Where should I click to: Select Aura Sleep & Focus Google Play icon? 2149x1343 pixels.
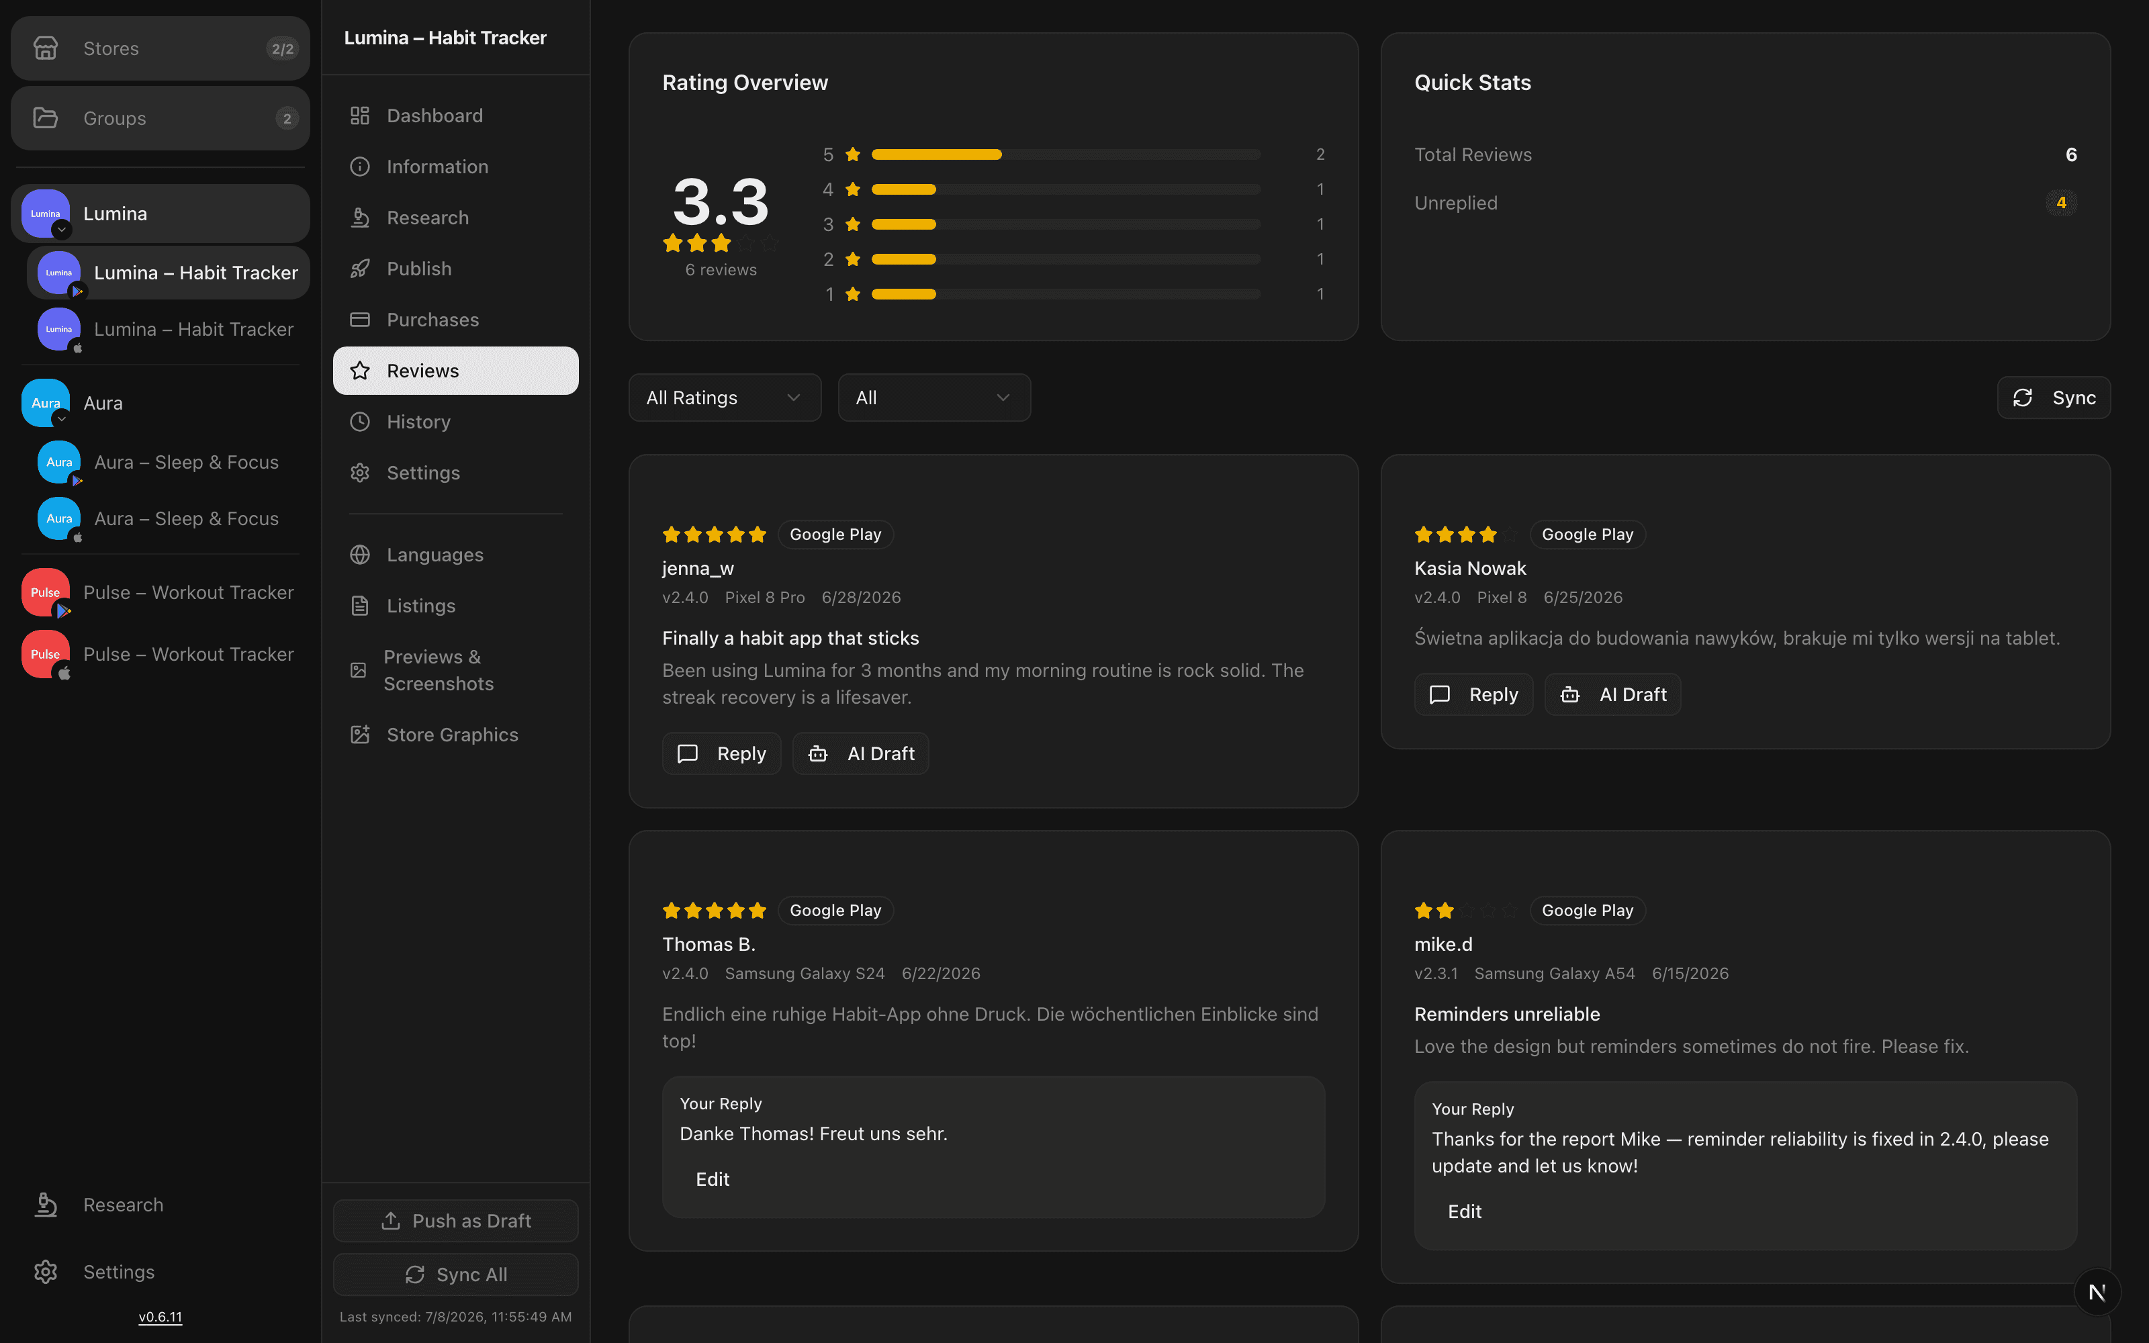[x=58, y=462]
